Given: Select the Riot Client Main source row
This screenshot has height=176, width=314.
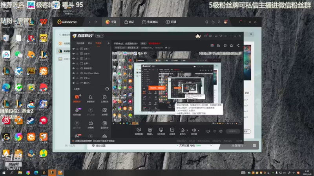Looking at the screenshot, I should pos(91,73).
